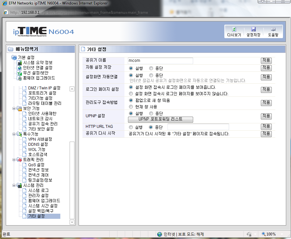Apply the 공유기 이름 setting
291x239 pixels.
[266, 61]
